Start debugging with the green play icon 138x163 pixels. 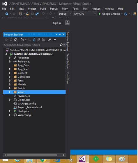[100, 14]
